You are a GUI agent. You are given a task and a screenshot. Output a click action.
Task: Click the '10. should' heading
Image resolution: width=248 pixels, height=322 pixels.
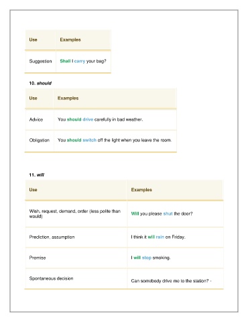pyautogui.click(x=40, y=83)
